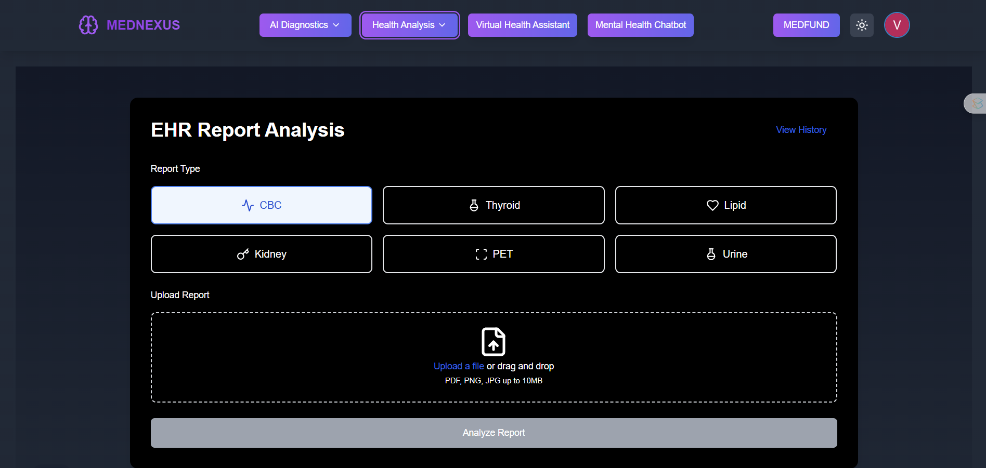Open the floating side widget icon

(x=976, y=103)
